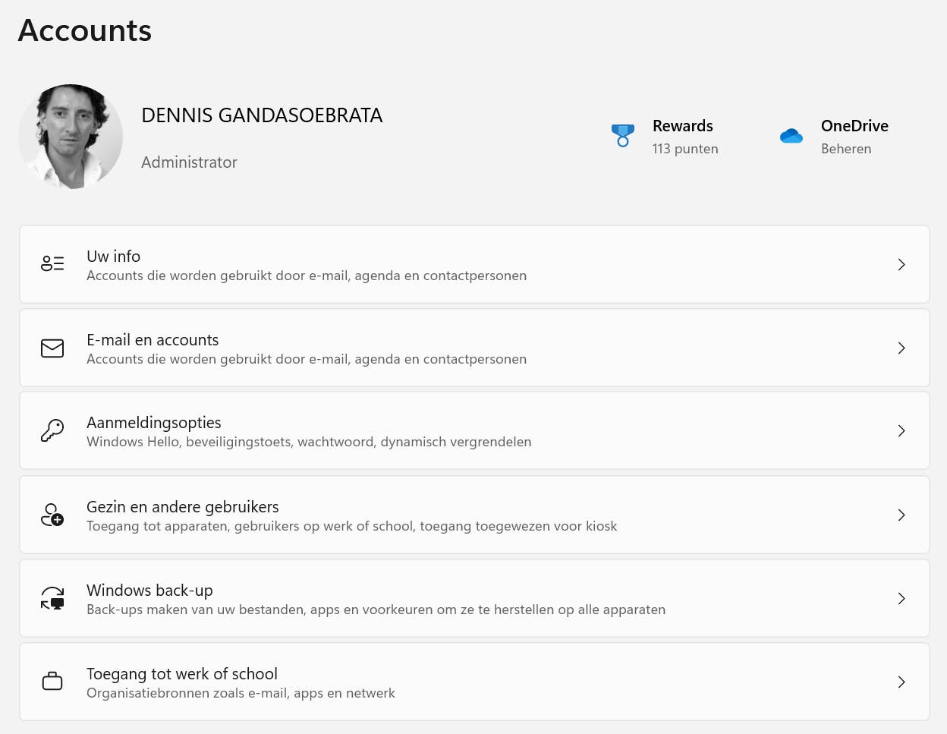Viewport: 947px width, 734px height.
Task: Open Windows back-up via its chevron arrow
Action: tap(901, 598)
